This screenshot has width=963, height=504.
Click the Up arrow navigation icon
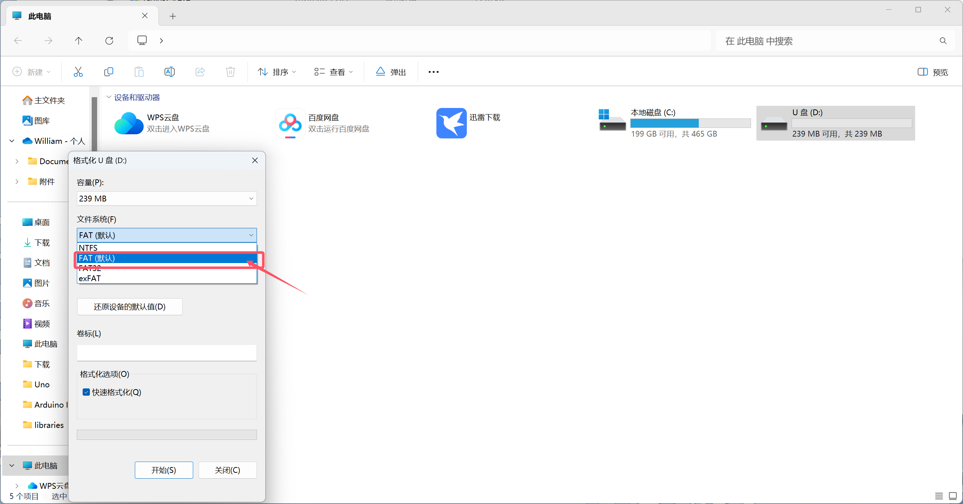(79, 41)
